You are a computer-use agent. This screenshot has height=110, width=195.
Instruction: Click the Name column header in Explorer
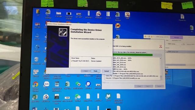point(168,48)
